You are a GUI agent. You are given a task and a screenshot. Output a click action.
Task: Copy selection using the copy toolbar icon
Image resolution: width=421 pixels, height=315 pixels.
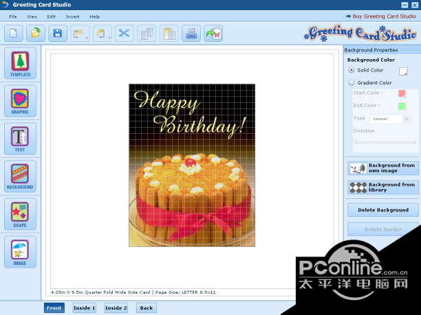147,34
